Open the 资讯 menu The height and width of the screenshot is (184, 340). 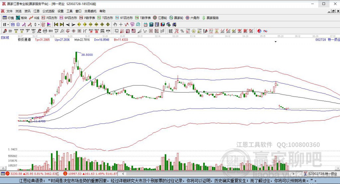pos(27,11)
